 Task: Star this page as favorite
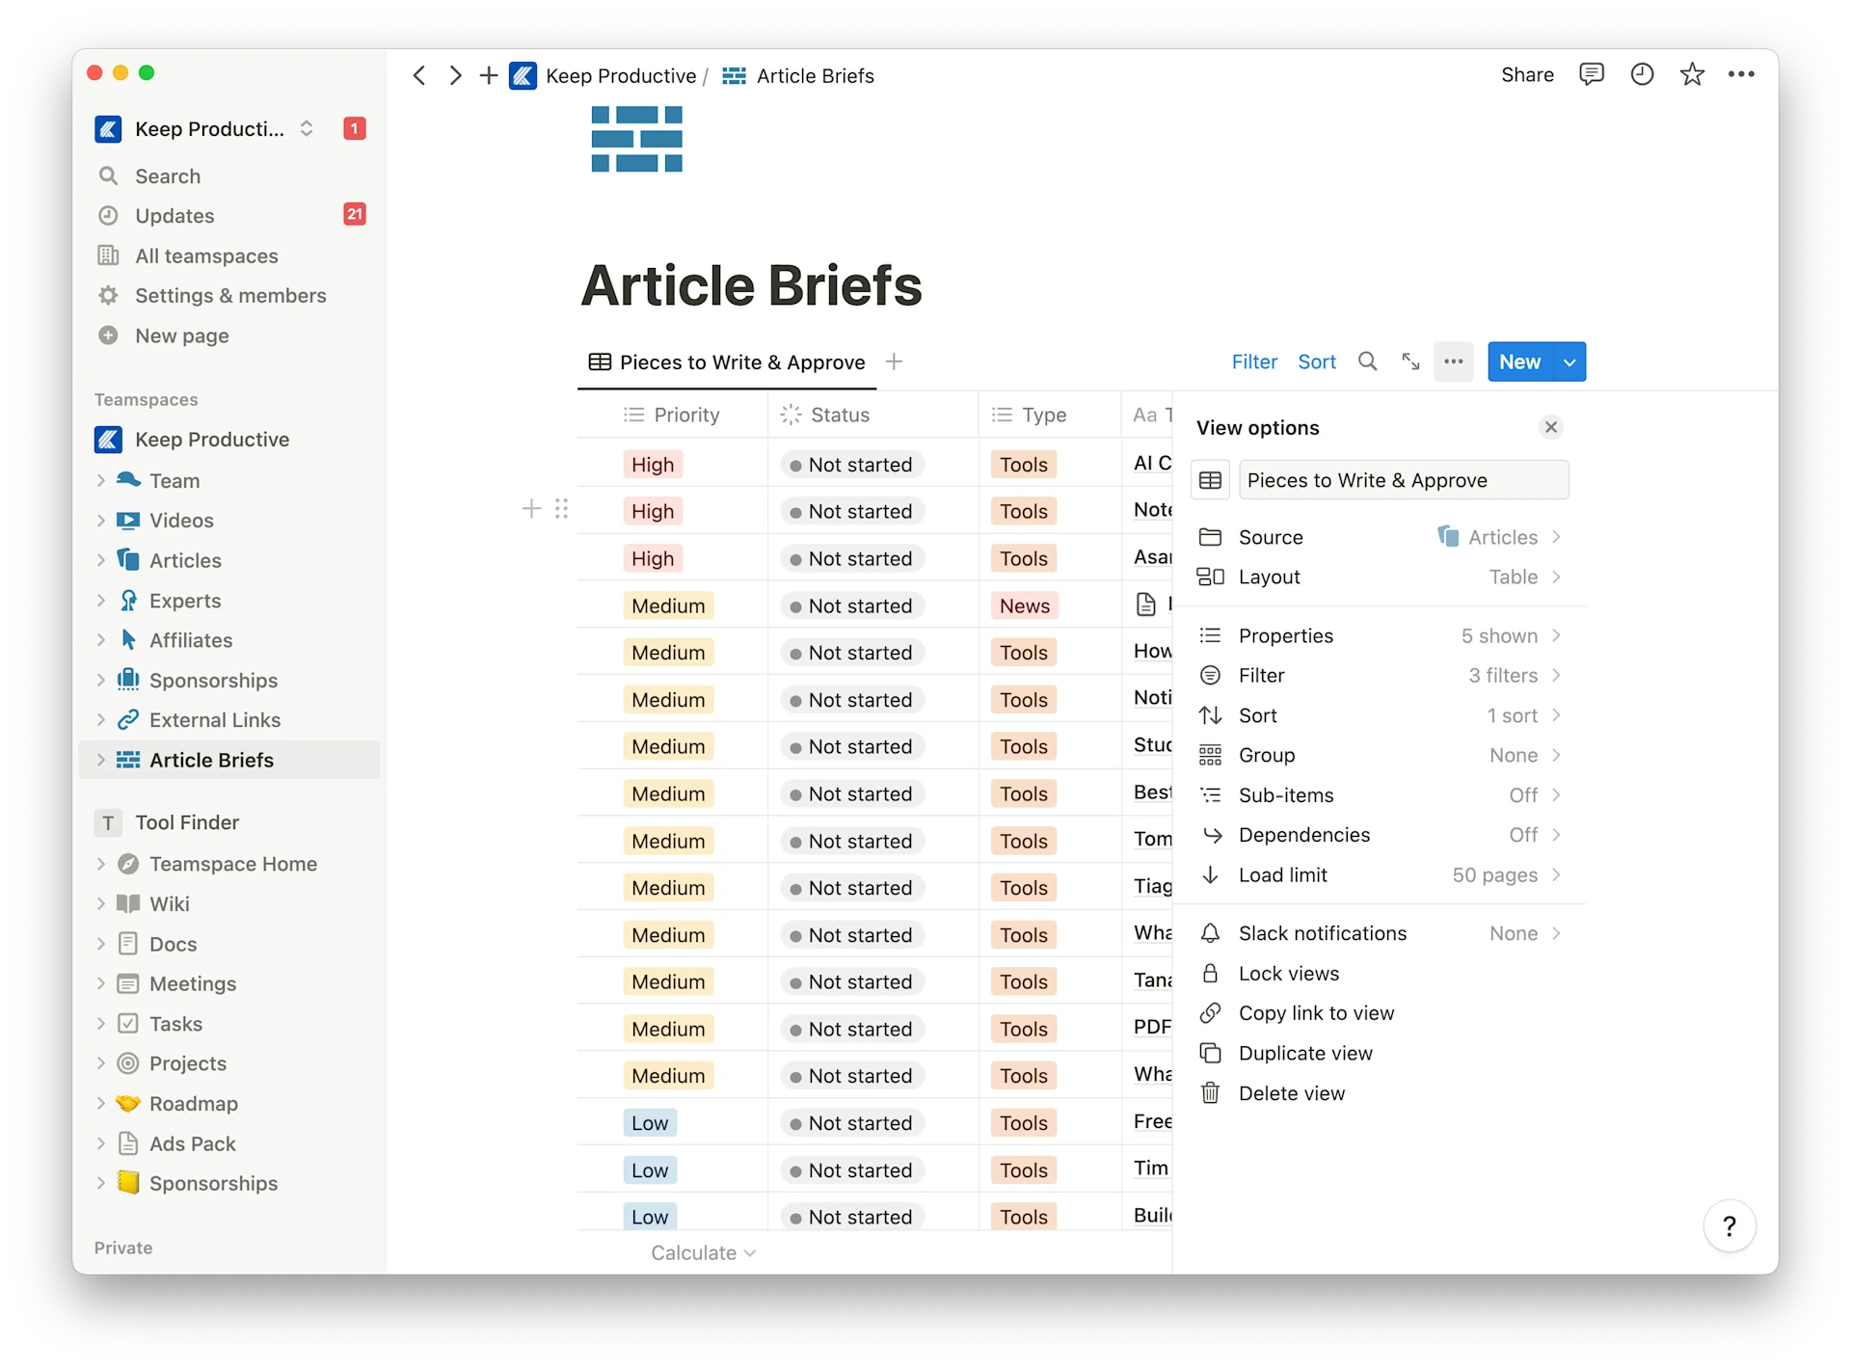click(1692, 74)
